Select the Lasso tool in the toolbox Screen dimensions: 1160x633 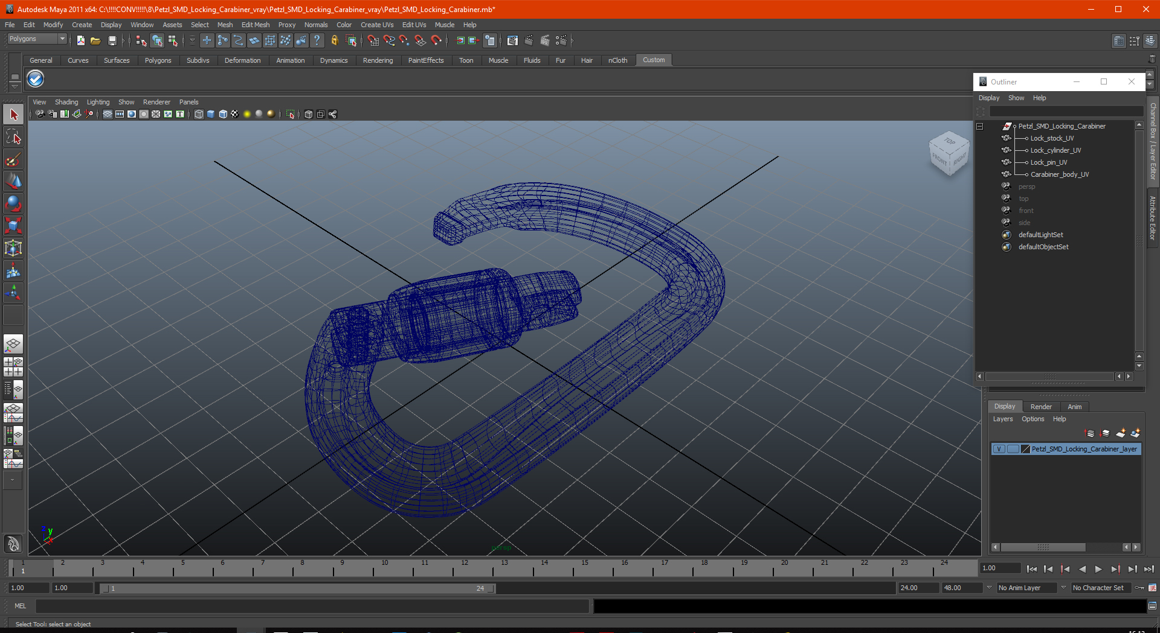coord(13,137)
